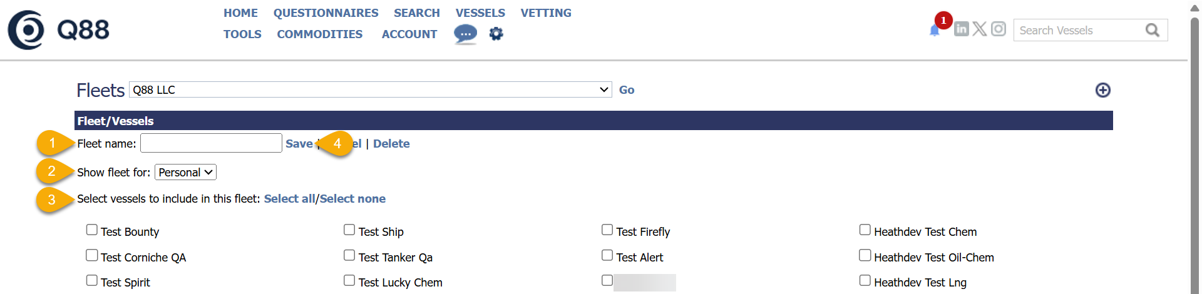Open the chat bubble icon
The height and width of the screenshot is (294, 1202).
pos(465,34)
